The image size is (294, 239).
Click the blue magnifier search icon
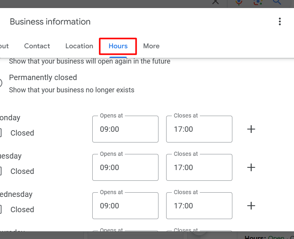[277, 2]
